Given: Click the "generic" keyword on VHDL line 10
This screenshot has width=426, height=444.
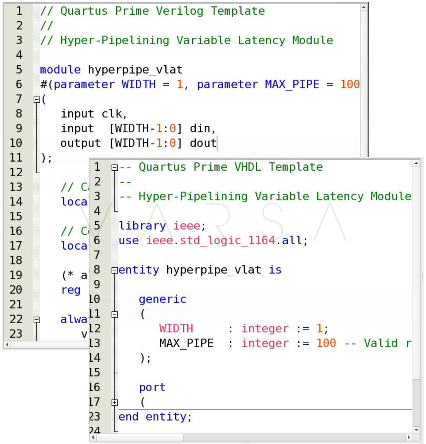Looking at the screenshot, I should pyautogui.click(x=162, y=300).
